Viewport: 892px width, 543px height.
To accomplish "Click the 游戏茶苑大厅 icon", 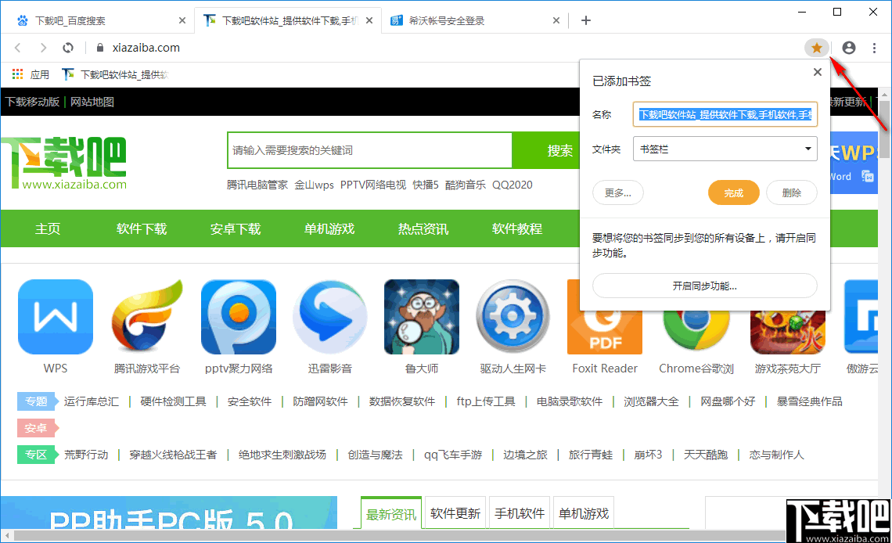I will tap(788, 333).
